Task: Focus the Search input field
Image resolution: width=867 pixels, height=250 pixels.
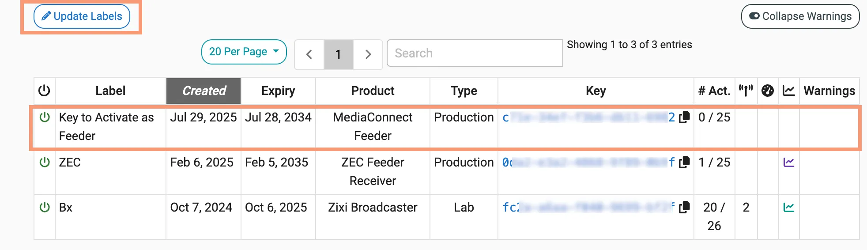Action: coord(475,53)
